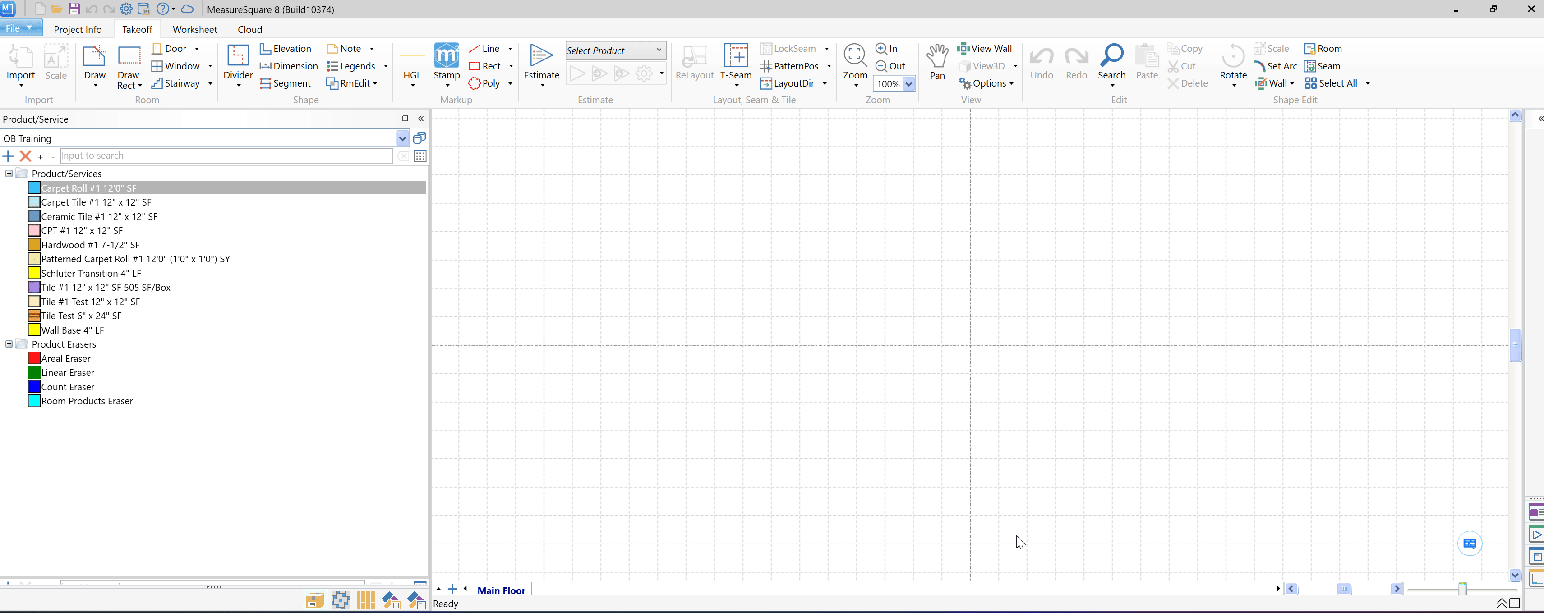This screenshot has height=613, width=1544.
Task: Click the product search input field
Action: pyautogui.click(x=226, y=156)
